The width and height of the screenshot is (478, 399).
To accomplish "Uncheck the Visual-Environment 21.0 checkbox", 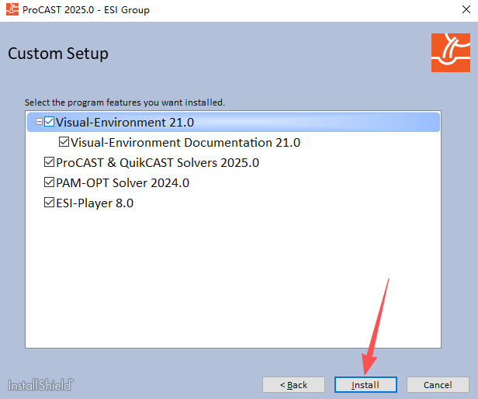I will point(49,122).
